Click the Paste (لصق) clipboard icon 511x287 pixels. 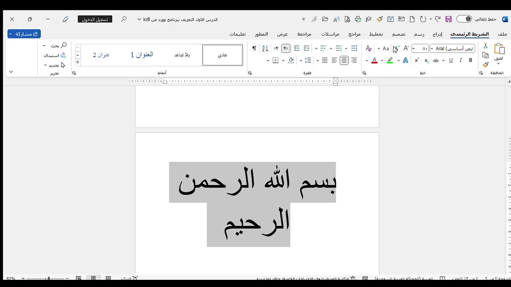[x=499, y=49]
